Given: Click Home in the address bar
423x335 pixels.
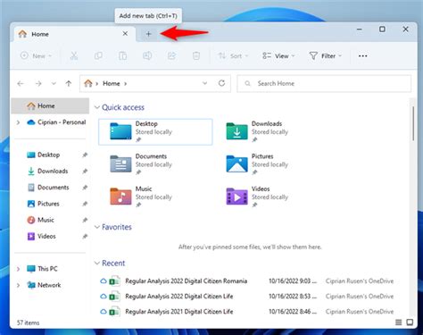Looking at the screenshot, I should coord(112,83).
